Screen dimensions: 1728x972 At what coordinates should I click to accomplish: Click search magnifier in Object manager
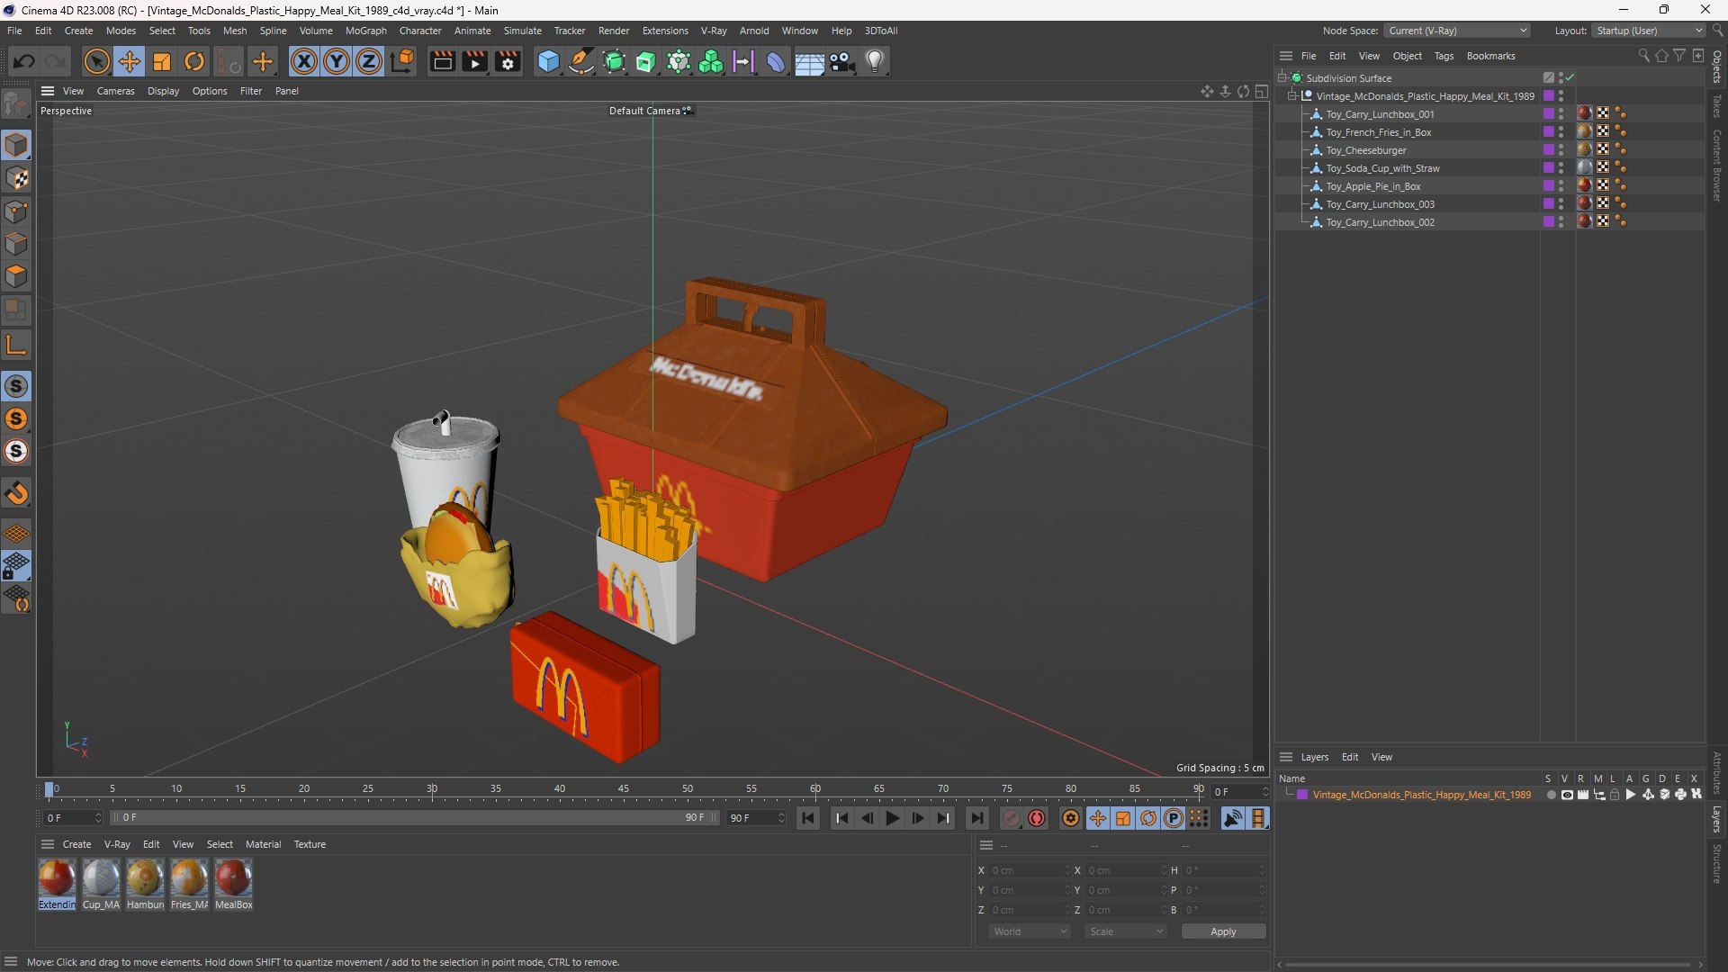pyautogui.click(x=1643, y=56)
